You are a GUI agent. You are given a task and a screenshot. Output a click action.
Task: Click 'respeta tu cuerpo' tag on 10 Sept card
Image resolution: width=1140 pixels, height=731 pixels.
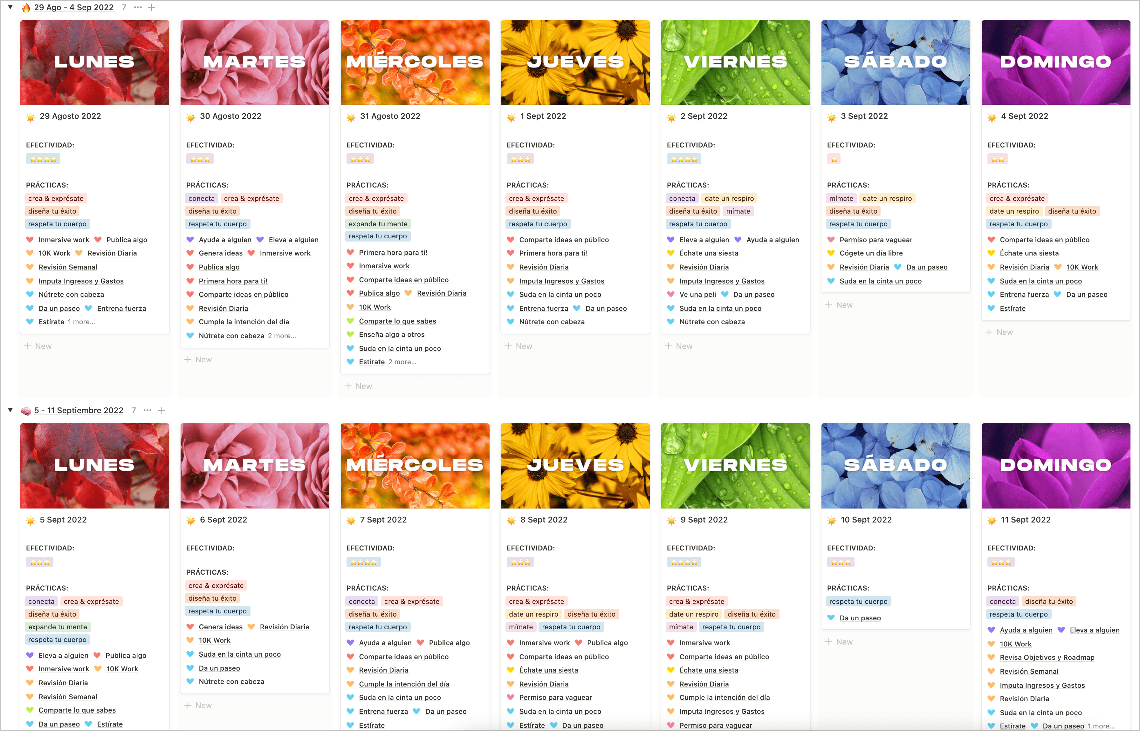(858, 601)
